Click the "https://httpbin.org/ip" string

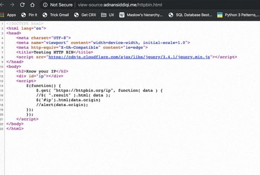83,91
